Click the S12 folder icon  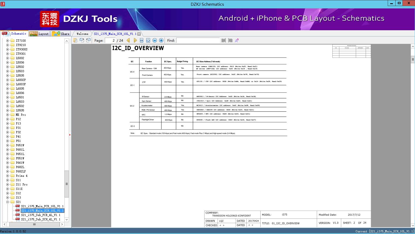pyautogui.click(x=12, y=193)
